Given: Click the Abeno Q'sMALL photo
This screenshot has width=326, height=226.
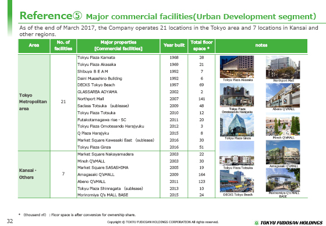Looking at the screenshot, I should pos(283,96).
